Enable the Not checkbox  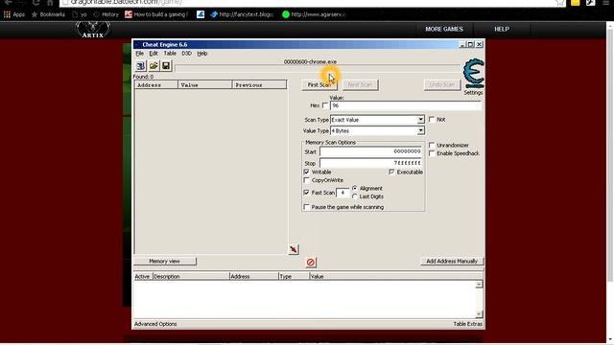pos(432,119)
